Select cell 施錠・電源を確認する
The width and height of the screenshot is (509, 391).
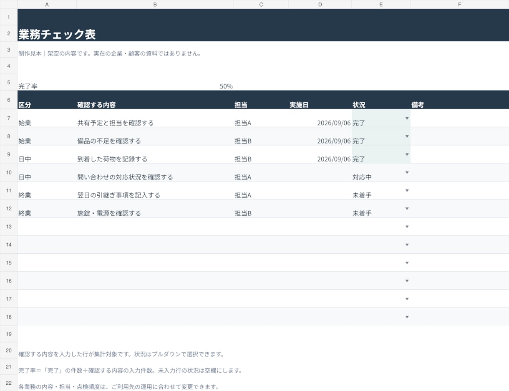pos(155,208)
